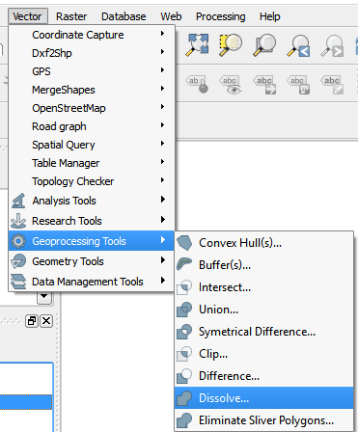The width and height of the screenshot is (358, 432).
Task: Click the Zoom Next icon
Action: point(333,45)
